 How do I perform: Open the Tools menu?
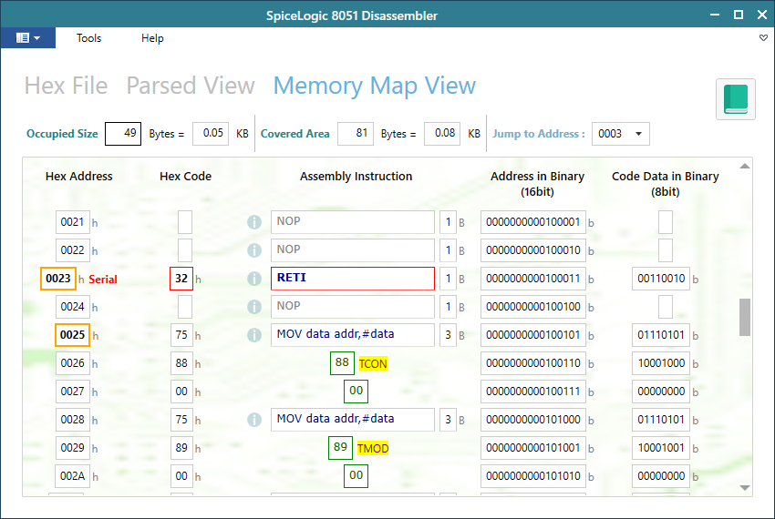[x=88, y=38]
